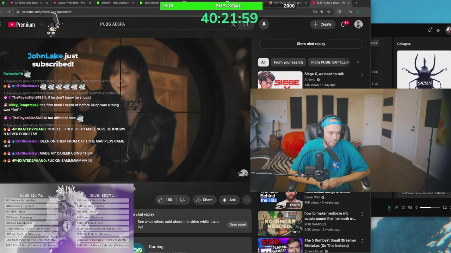Dislike the video
The image size is (451, 253).
(x=183, y=200)
